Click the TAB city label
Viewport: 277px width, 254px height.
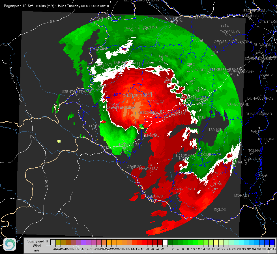[x=201, y=118]
